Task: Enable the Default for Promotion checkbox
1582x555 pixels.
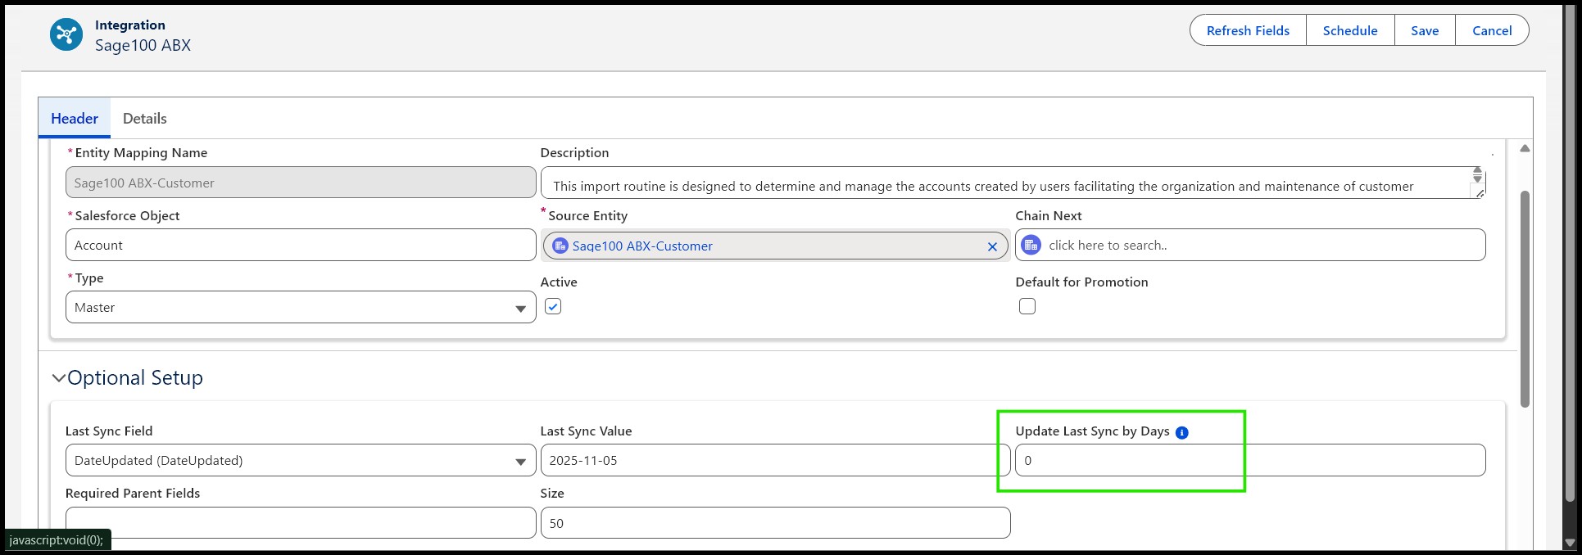Action: click(1027, 306)
